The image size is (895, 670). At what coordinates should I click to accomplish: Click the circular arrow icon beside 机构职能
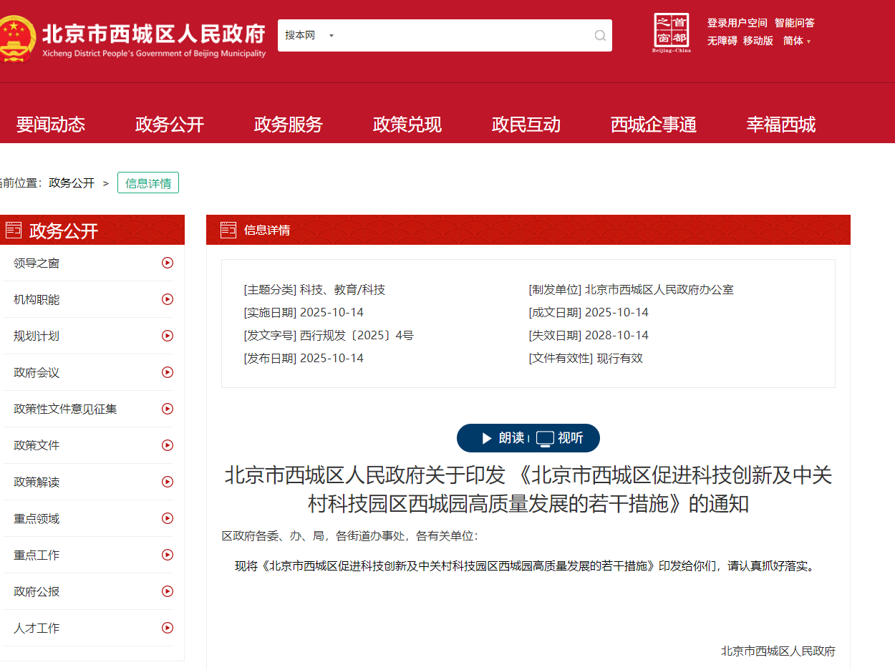click(x=168, y=299)
